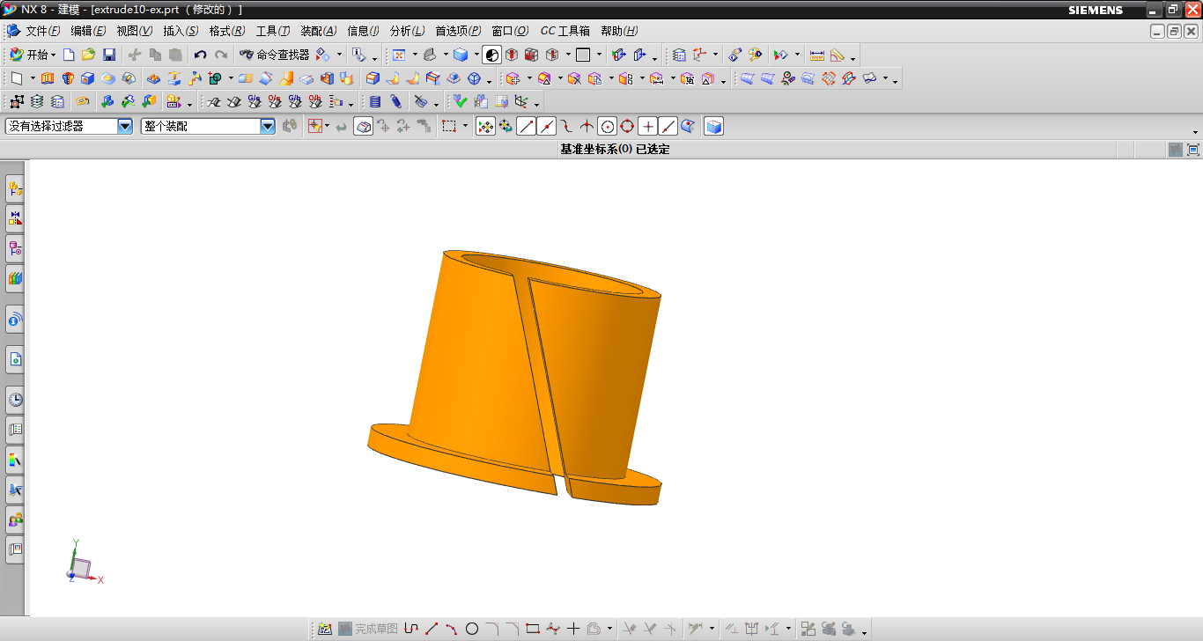
Task: Click the Edit object display palette icon
Action: [x=755, y=55]
